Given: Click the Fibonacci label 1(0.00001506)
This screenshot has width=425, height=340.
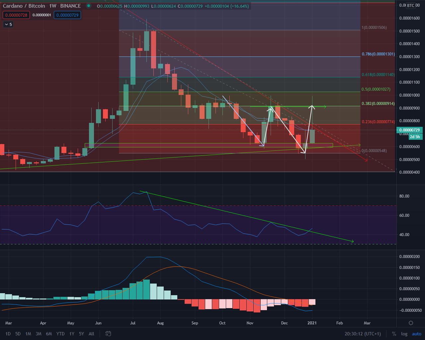Looking at the screenshot, I should [x=374, y=28].
